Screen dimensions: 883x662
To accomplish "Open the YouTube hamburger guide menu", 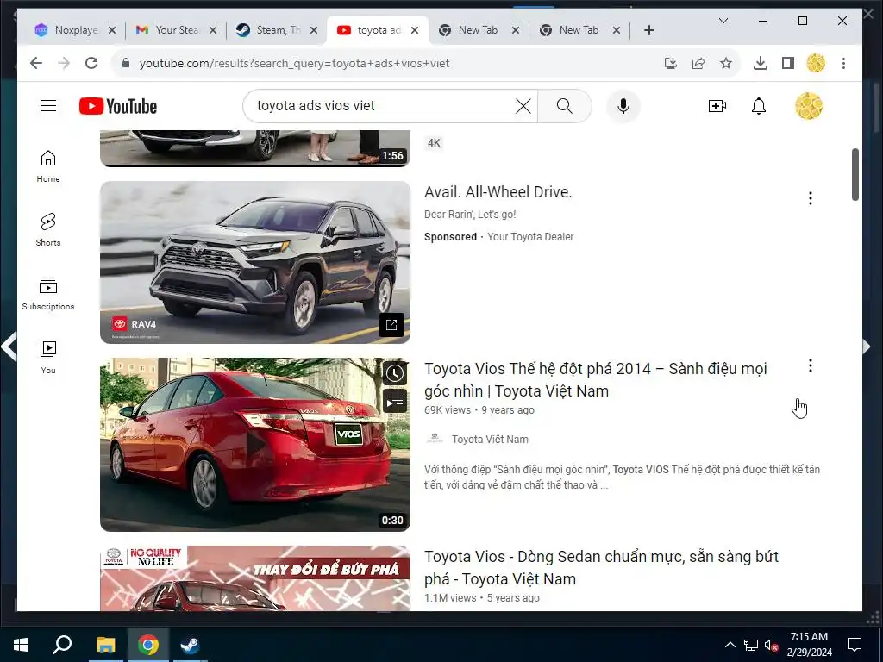I will pos(48,106).
